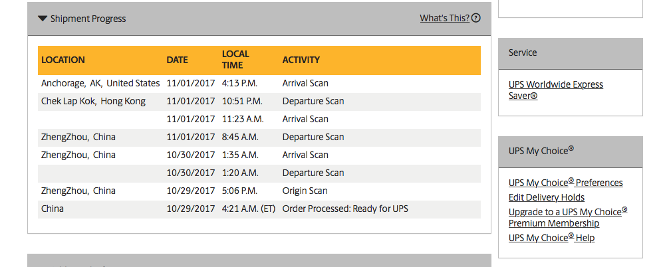Open UPS My Choice Preferences link
Image resolution: width=663 pixels, height=267 pixels.
point(565,183)
